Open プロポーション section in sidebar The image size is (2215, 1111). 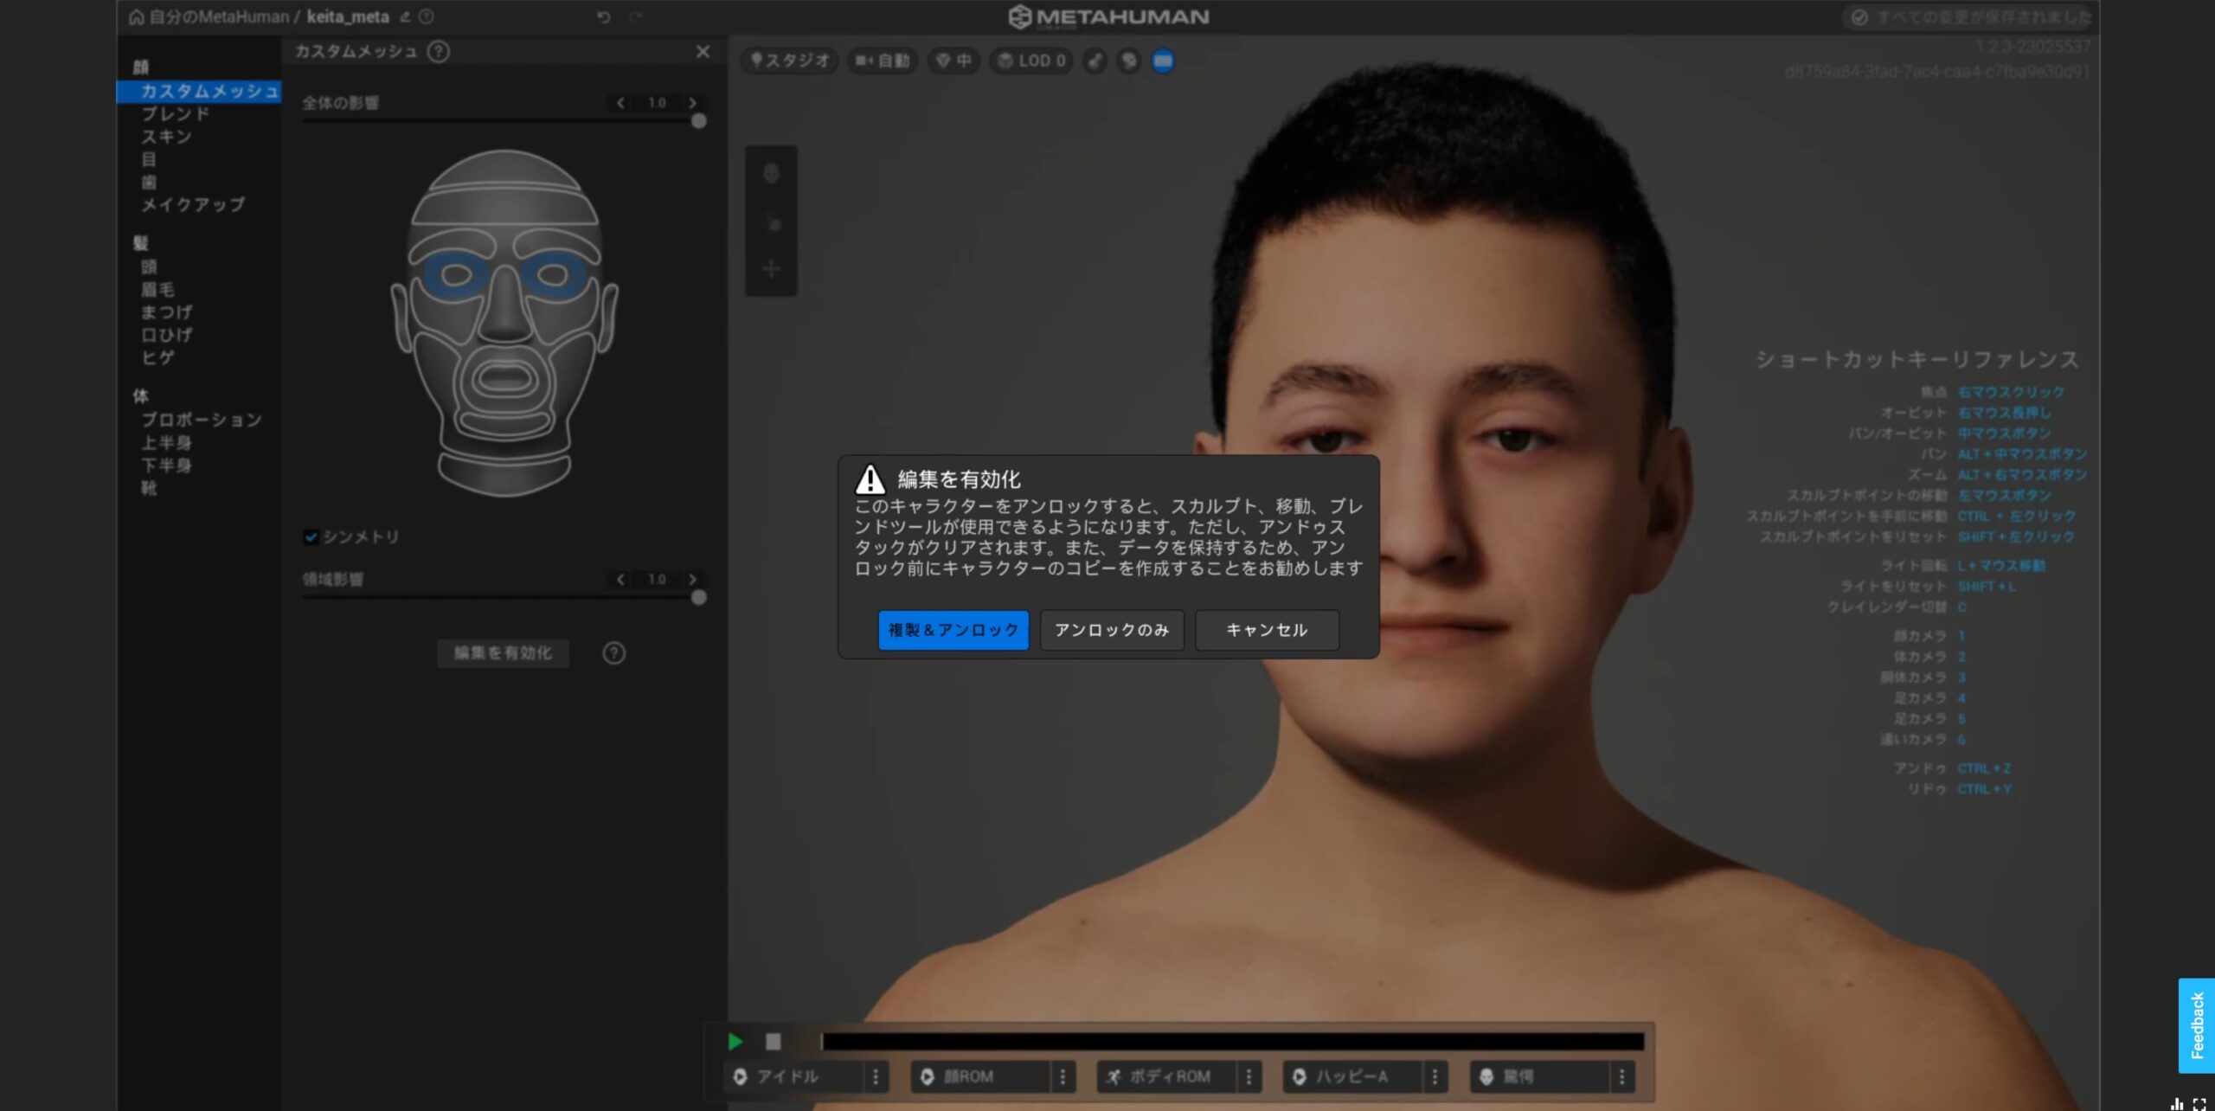coord(202,420)
